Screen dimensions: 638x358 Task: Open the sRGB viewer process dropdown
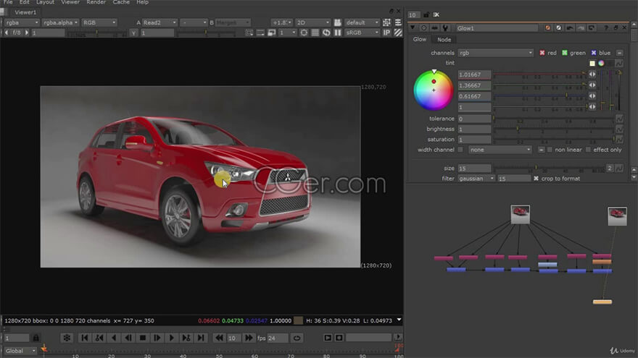362,33
